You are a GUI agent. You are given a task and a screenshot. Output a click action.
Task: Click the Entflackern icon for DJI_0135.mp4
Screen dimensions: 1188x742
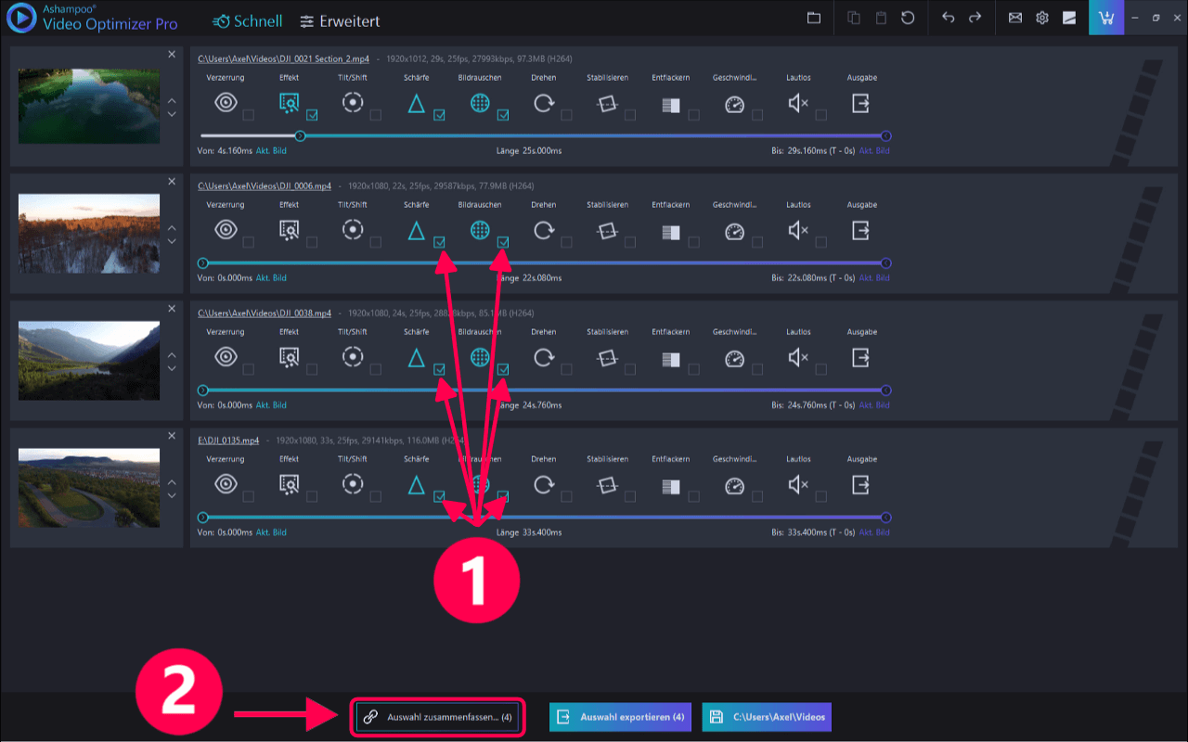[671, 486]
